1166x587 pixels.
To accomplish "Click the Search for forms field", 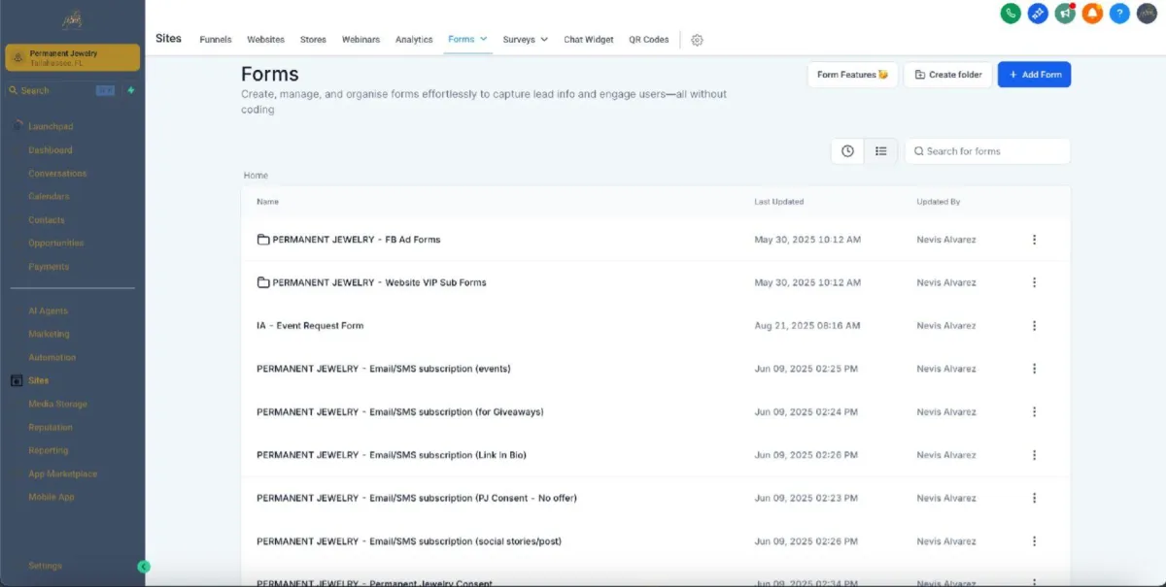I will point(987,151).
